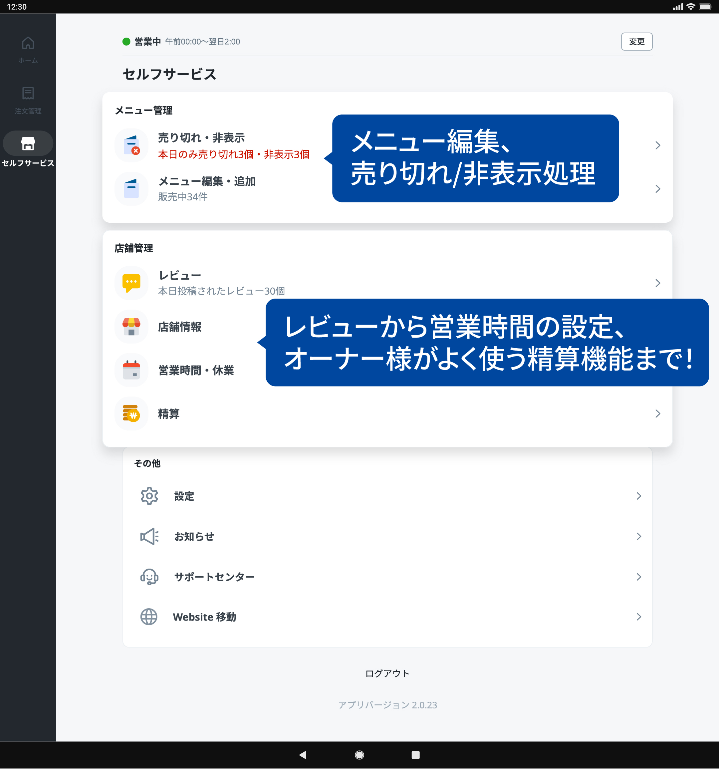719x769 pixels.
Task: Click 本日投稿されたレビュー30個 text
Action: [221, 291]
